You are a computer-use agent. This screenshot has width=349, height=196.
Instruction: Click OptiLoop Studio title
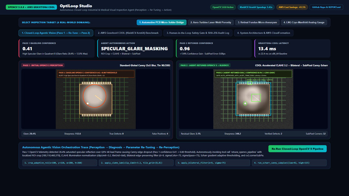pos(76,6)
